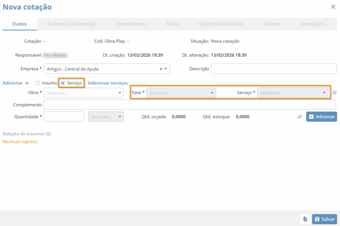Image resolution: width=340 pixels, height=226 pixels.
Task: Clear the selected Empresa with the x
Action: [x=161, y=69]
